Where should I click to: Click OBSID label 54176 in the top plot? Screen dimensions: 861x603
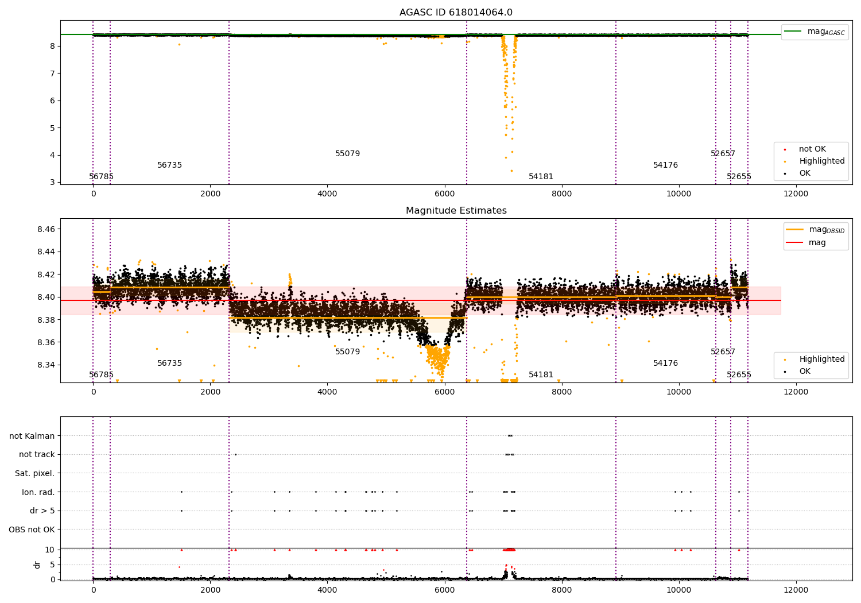point(666,165)
